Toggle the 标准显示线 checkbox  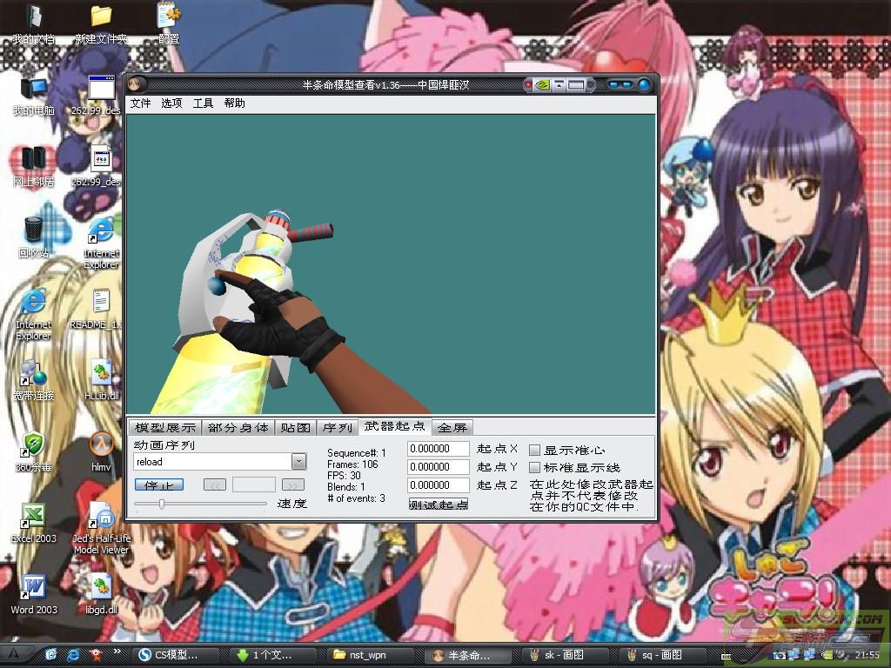click(x=535, y=468)
